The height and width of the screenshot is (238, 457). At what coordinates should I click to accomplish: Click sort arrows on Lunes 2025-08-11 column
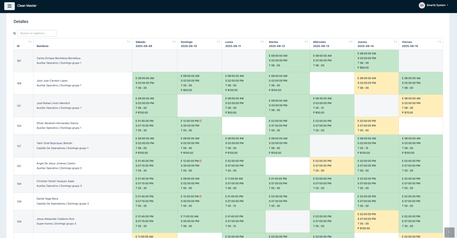point(262,42)
